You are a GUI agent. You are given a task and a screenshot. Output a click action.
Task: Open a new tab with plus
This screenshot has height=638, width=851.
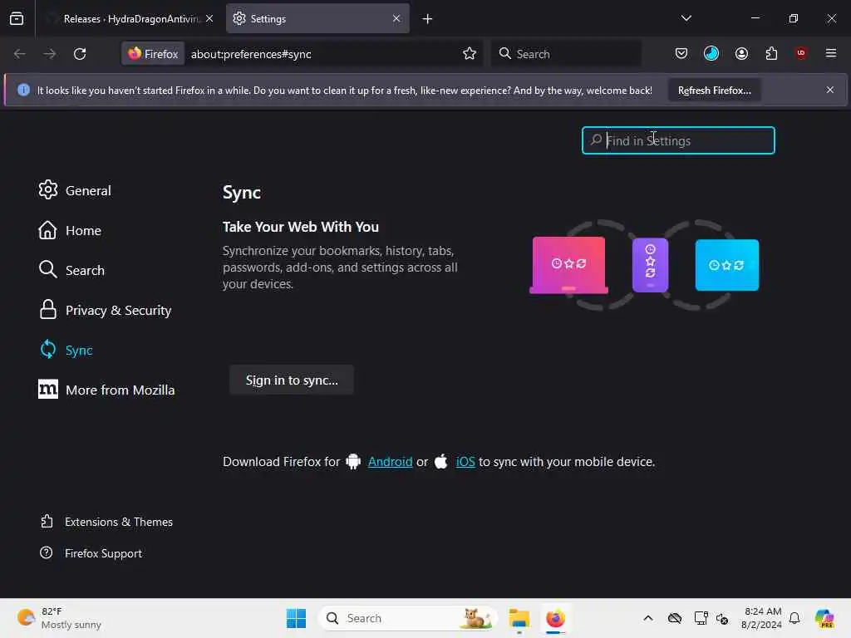pyautogui.click(x=427, y=19)
